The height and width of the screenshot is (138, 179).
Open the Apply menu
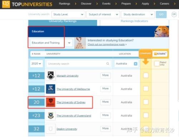(145, 4)
